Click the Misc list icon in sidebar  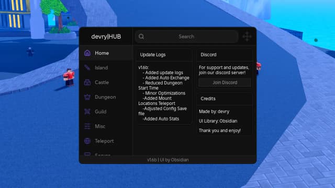click(x=87, y=126)
